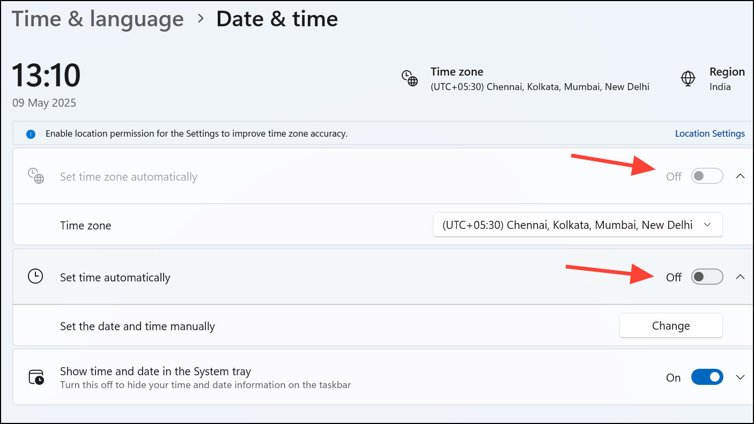
Task: Click Change to set date and time manually
Action: point(670,325)
